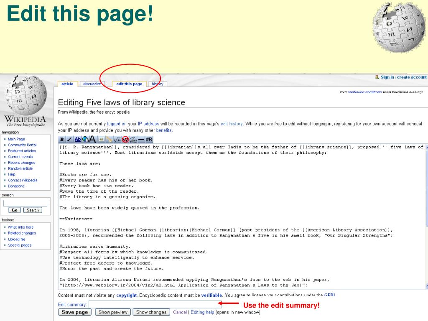
Task: Open the edit history link
Action: point(232,124)
